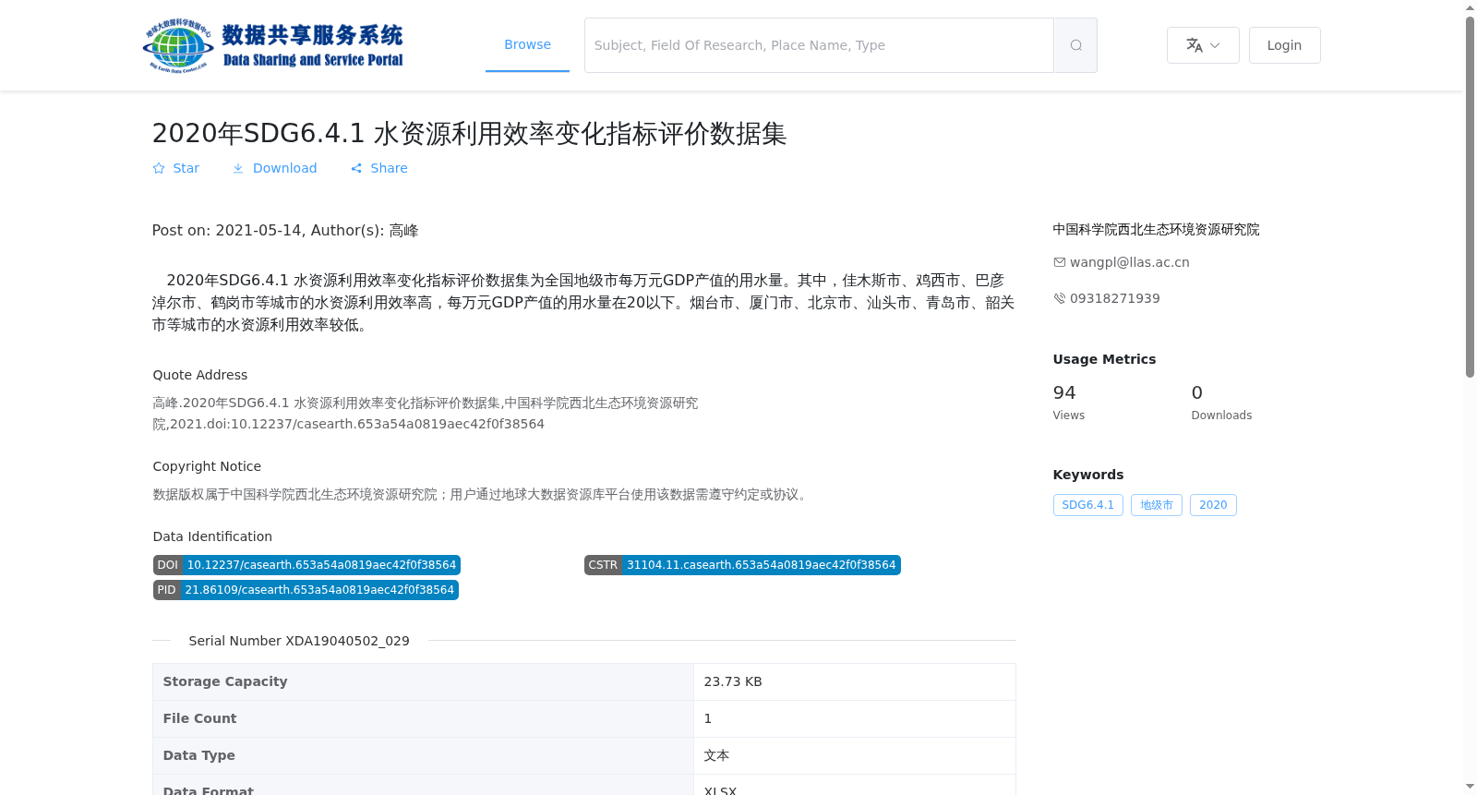Click the 23.73 KB storage capacity value
The width and height of the screenshot is (1477, 795).
point(733,681)
